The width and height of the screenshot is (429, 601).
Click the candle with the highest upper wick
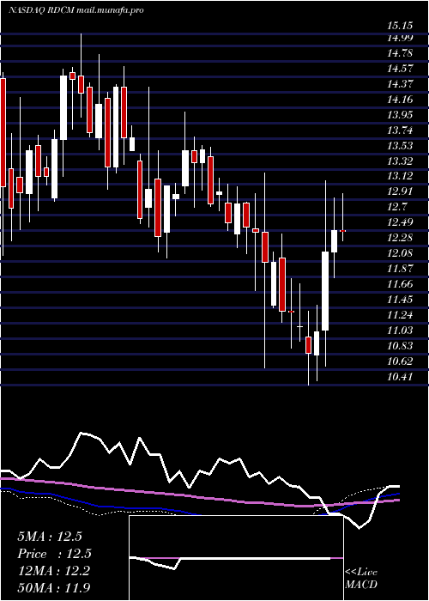(x=81, y=84)
